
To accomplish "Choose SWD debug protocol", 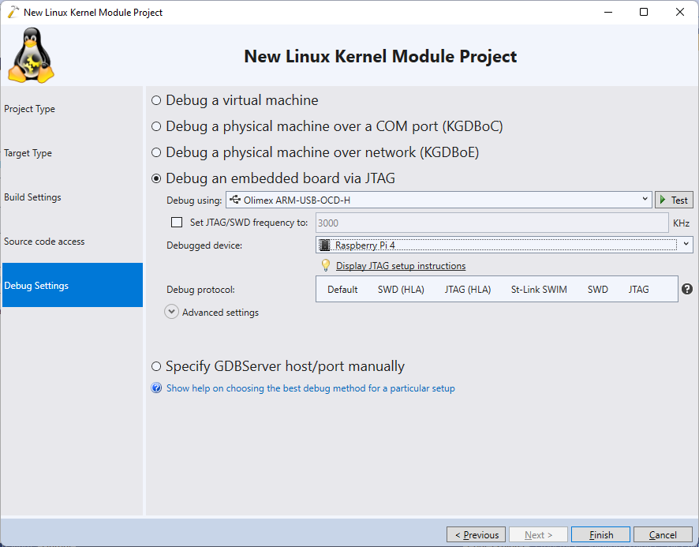I will coord(598,289).
